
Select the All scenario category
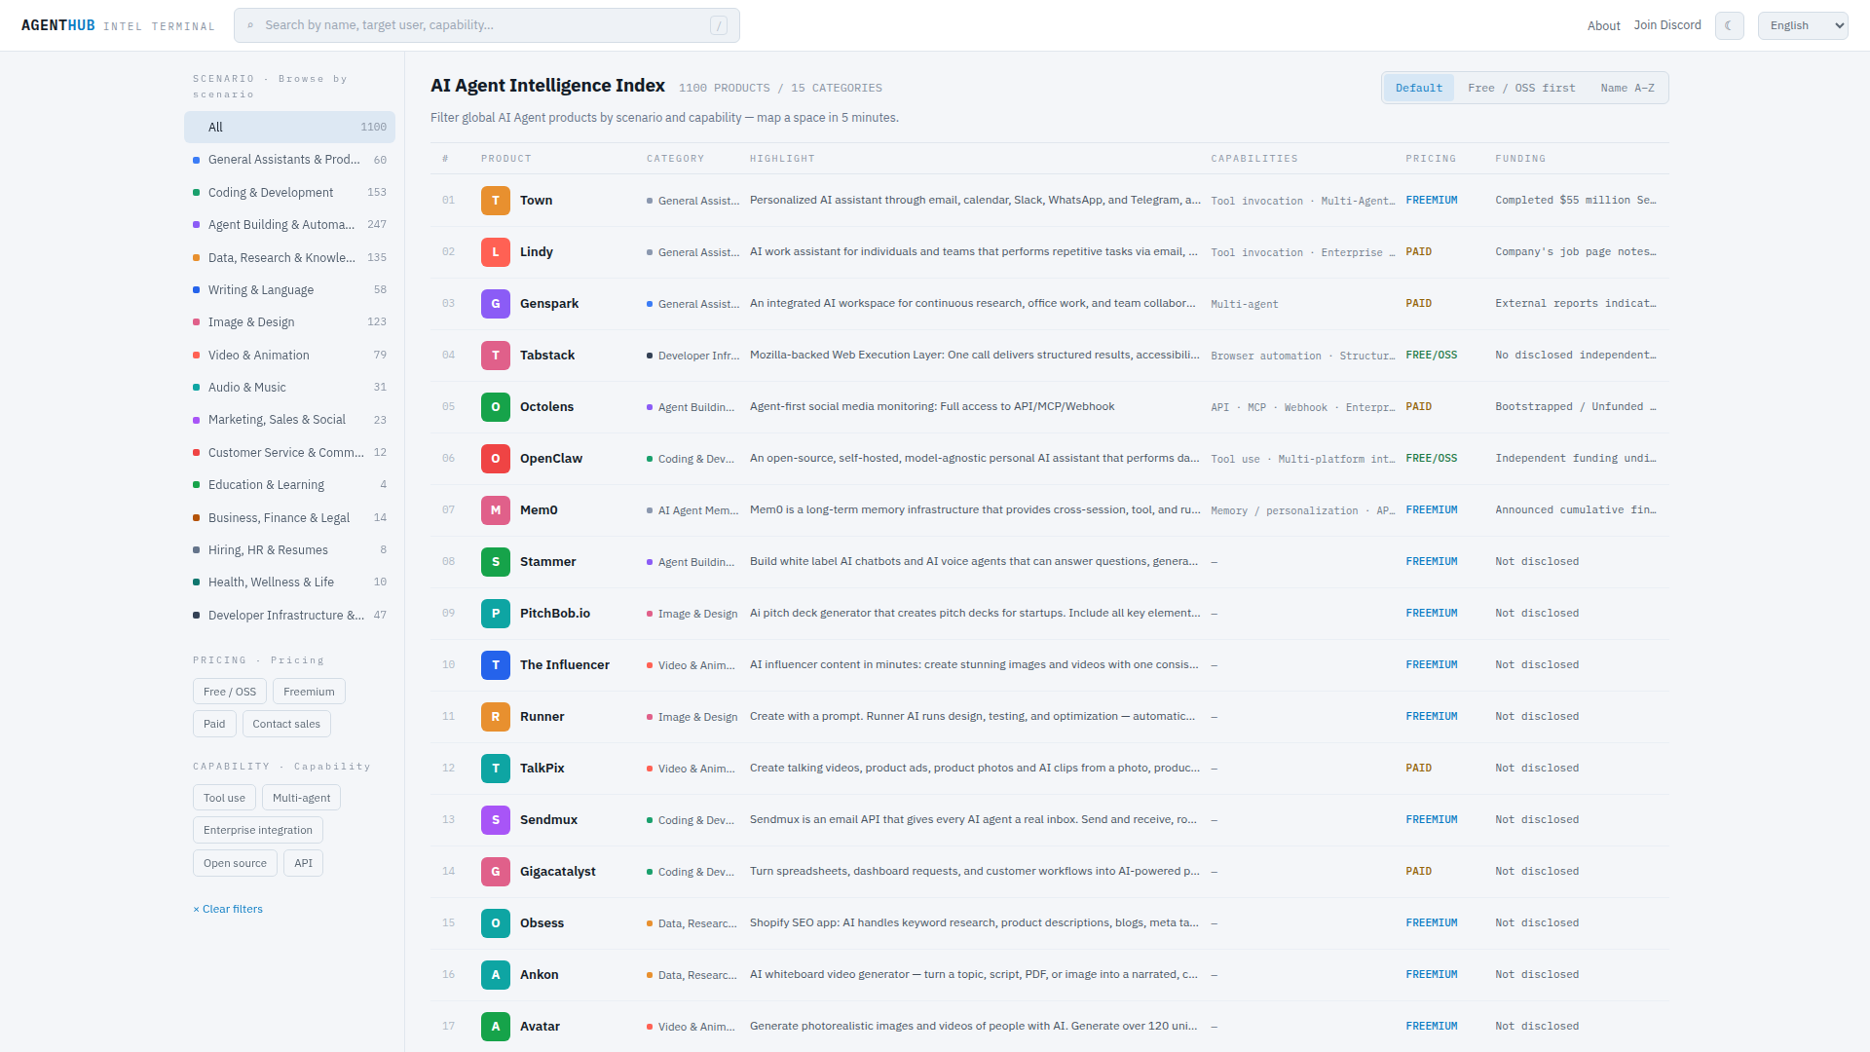coord(289,127)
